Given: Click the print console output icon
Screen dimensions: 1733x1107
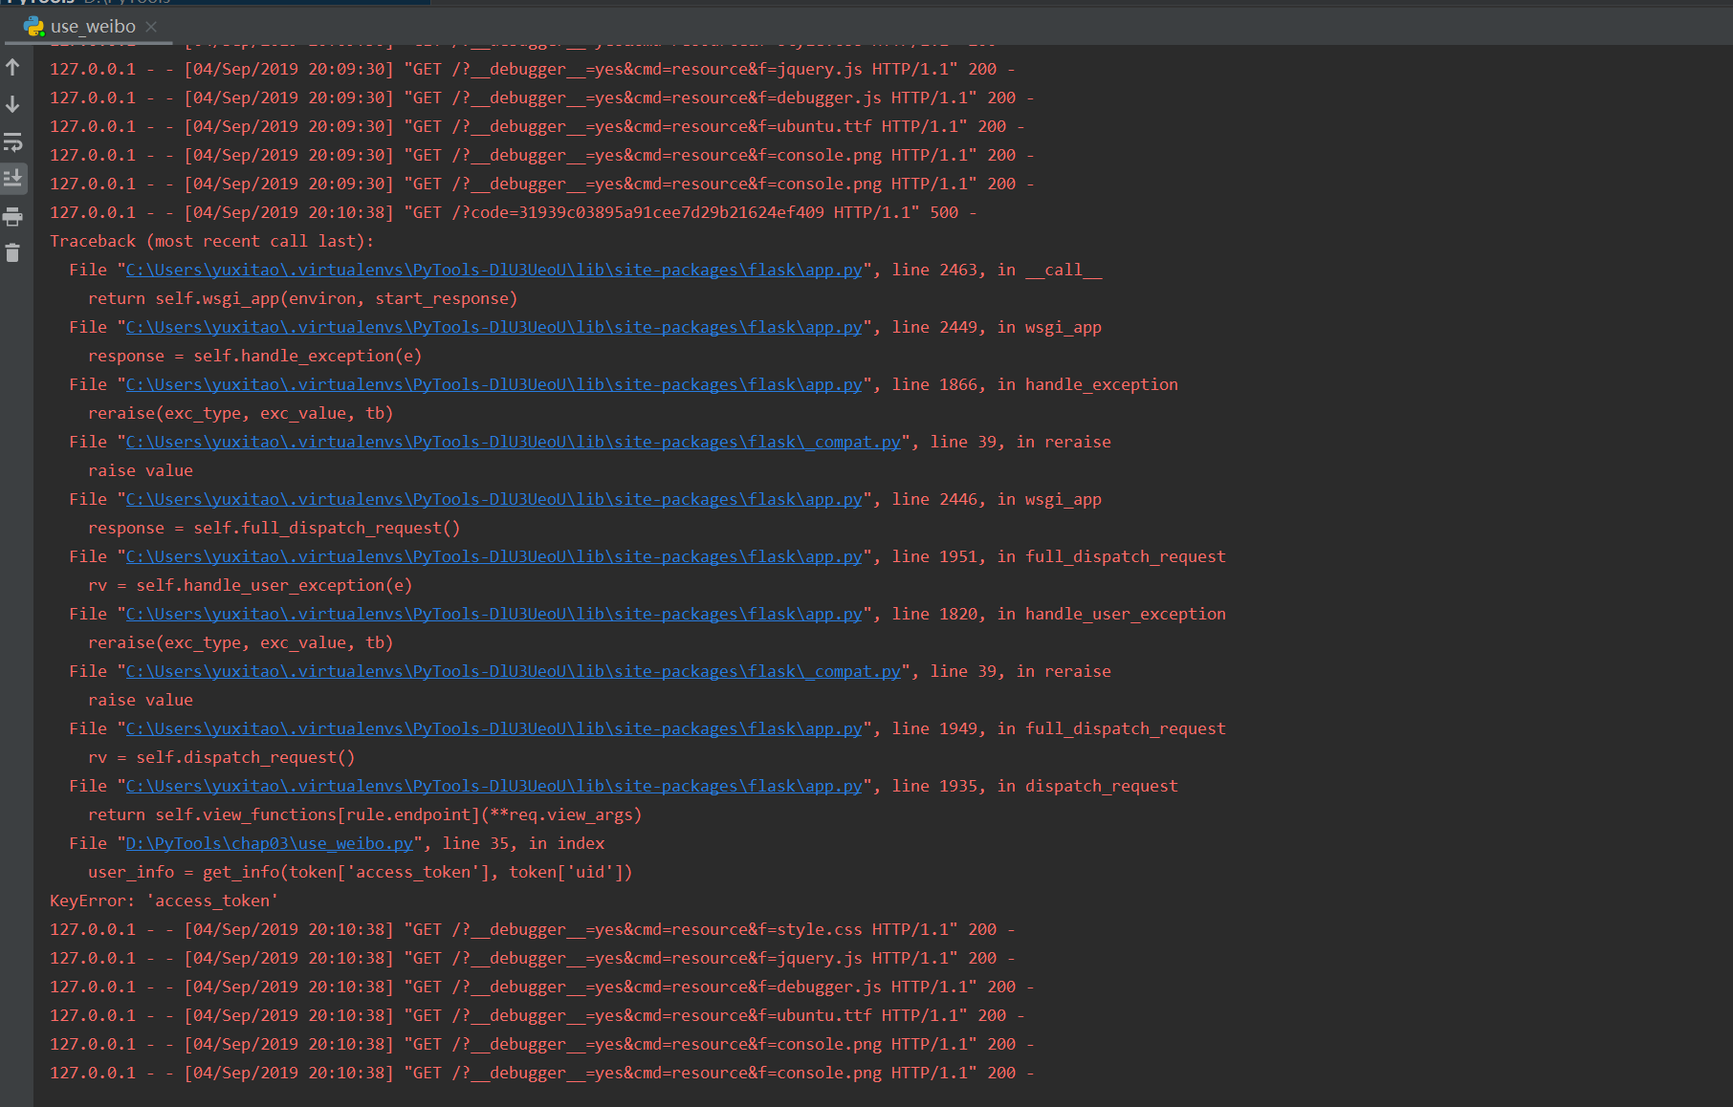Looking at the screenshot, I should (12, 217).
